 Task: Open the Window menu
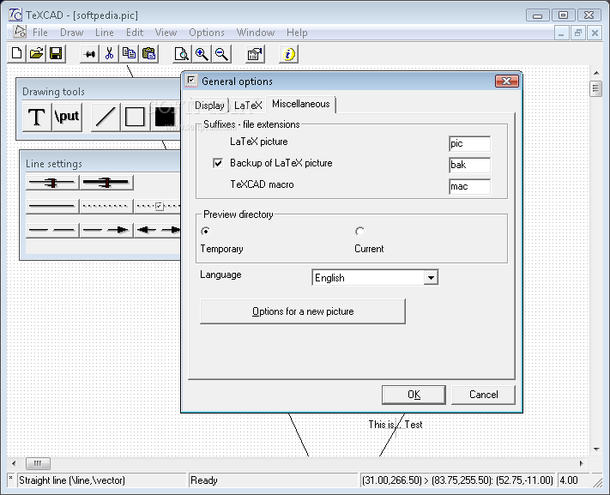point(256,33)
